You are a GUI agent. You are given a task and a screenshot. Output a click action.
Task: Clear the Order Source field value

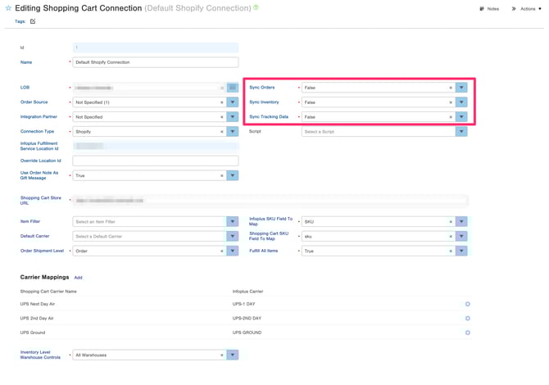click(x=221, y=102)
